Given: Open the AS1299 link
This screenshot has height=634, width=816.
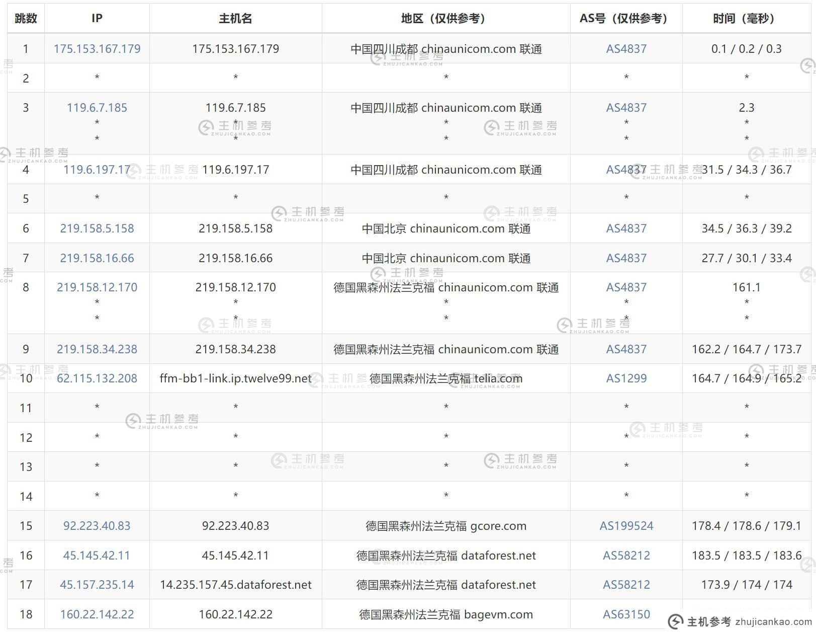Looking at the screenshot, I should click(626, 378).
